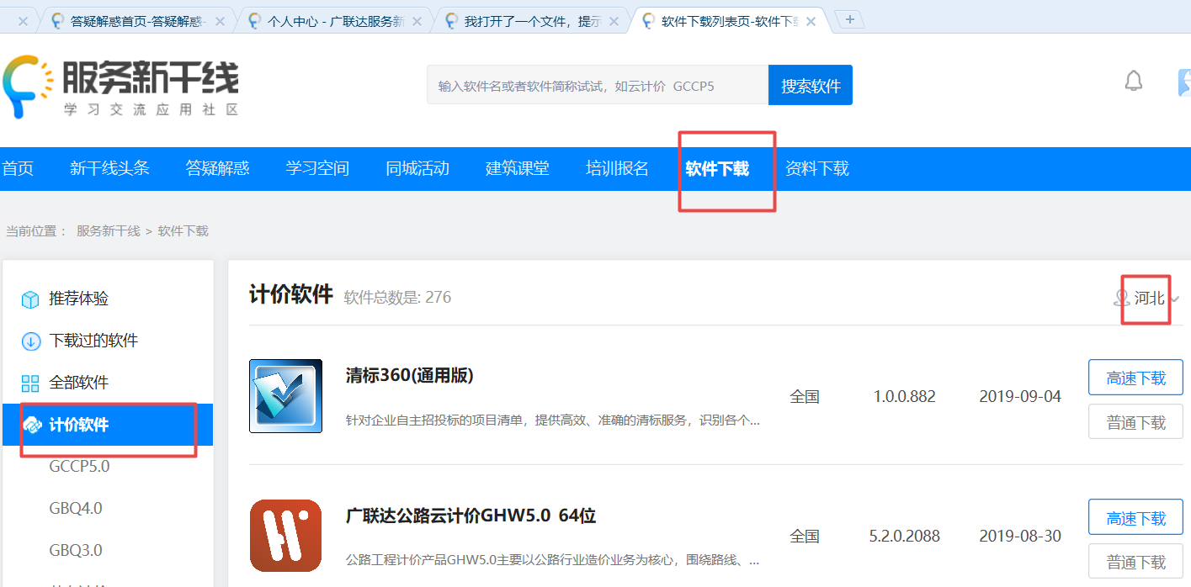Close the 软件下载列表页 browser tab
The height and width of the screenshot is (587, 1191).
click(811, 21)
